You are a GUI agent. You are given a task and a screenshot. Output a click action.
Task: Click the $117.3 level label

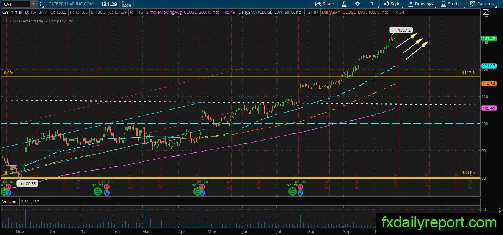[469, 73]
